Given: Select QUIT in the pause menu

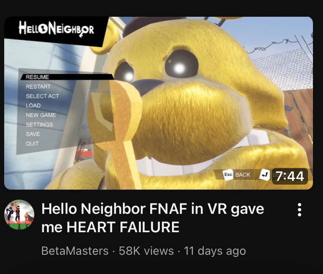Looking at the screenshot, I should point(32,143).
